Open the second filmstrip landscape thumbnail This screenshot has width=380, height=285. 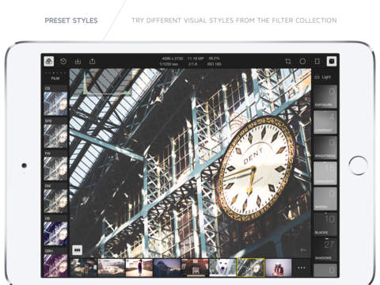(111, 268)
